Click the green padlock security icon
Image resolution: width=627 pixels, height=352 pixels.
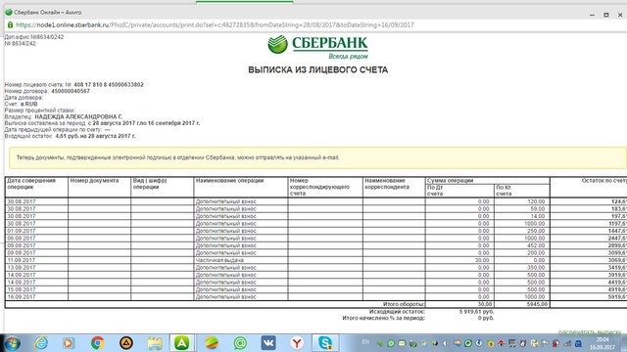[x=10, y=24]
